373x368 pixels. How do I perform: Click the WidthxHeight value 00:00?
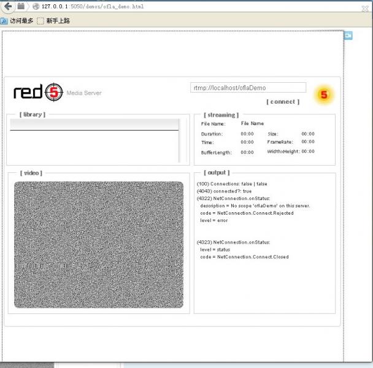(x=308, y=151)
